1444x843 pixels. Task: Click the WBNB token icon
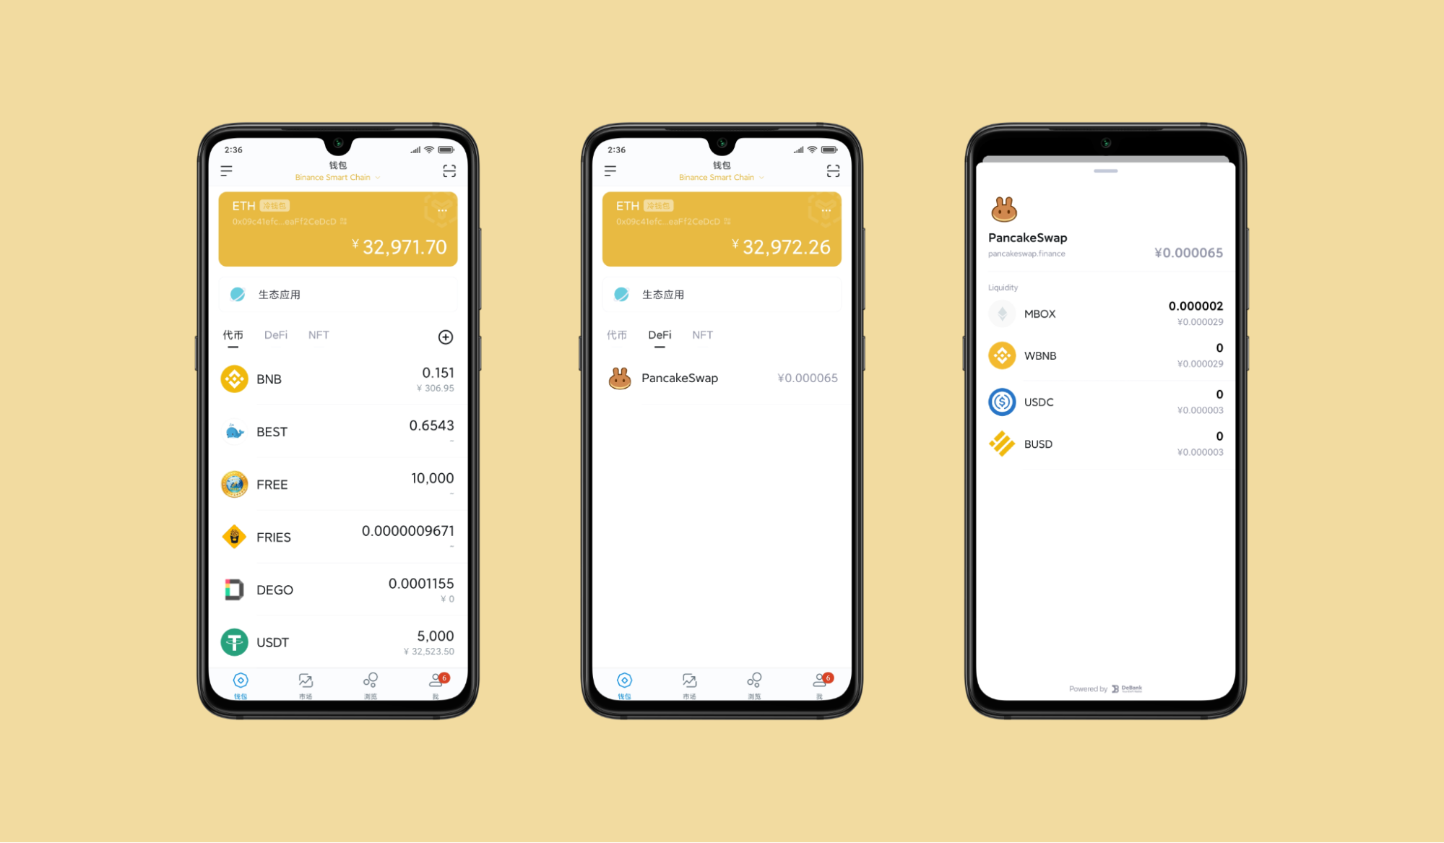pos(1003,355)
